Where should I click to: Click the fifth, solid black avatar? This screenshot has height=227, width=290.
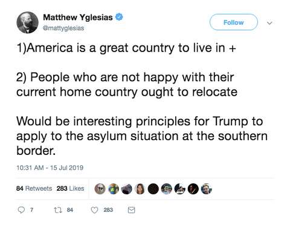click(153, 189)
